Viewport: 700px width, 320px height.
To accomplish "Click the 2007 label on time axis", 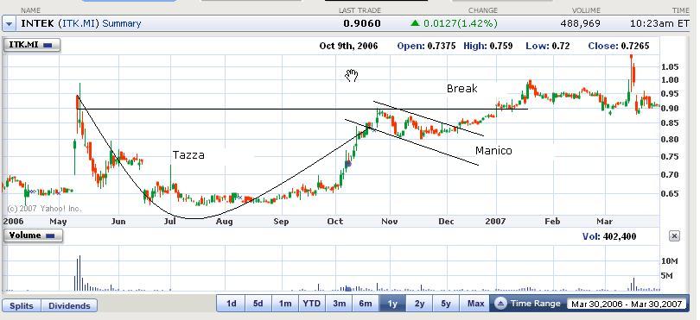I will [495, 222].
